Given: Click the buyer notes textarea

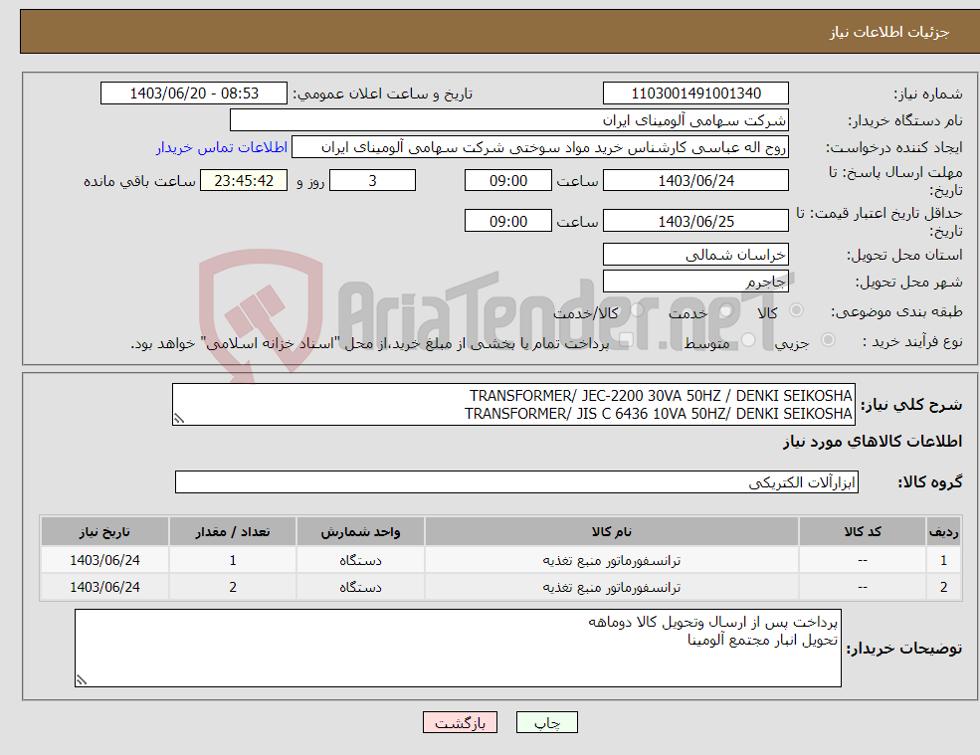Looking at the screenshot, I should (458, 649).
